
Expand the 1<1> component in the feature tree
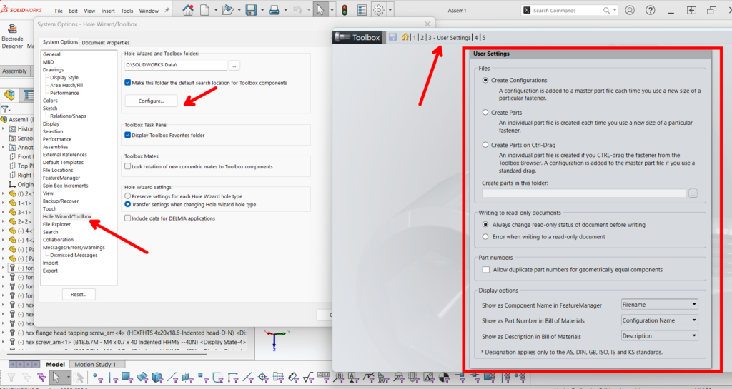click(x=4, y=203)
